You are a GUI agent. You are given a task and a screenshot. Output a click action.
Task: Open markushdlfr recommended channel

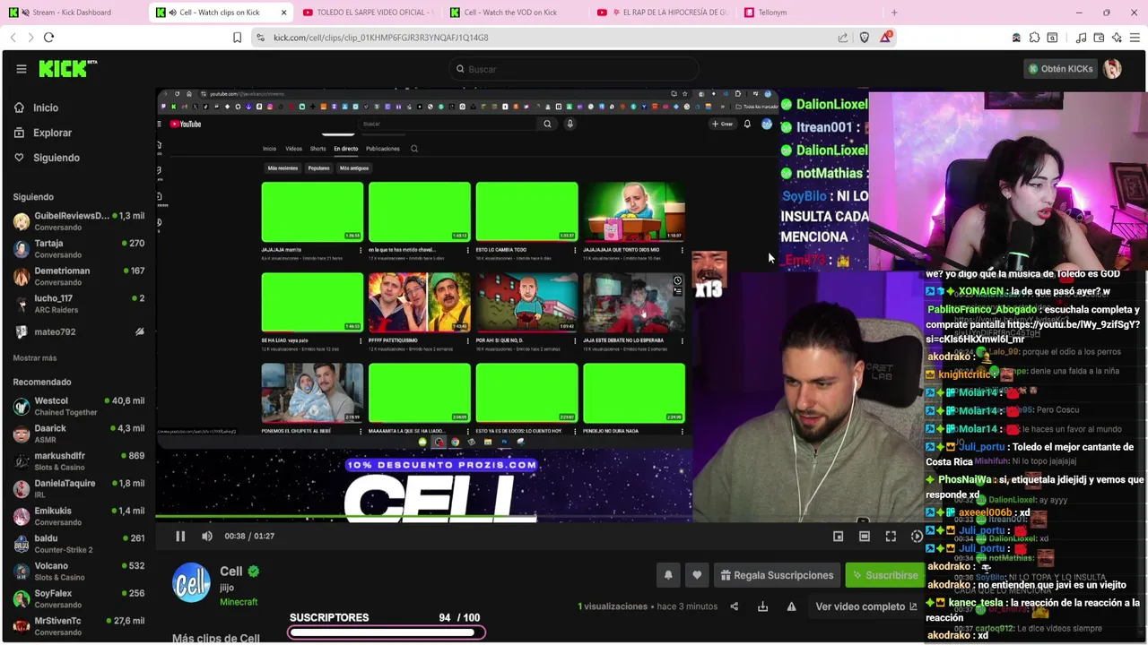click(78, 461)
